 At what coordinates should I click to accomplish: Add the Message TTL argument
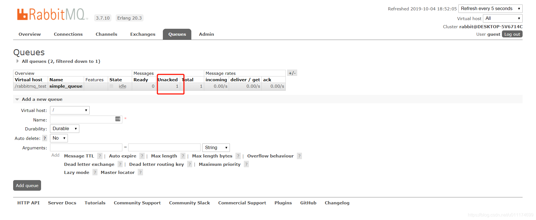pyautogui.click(x=79, y=156)
